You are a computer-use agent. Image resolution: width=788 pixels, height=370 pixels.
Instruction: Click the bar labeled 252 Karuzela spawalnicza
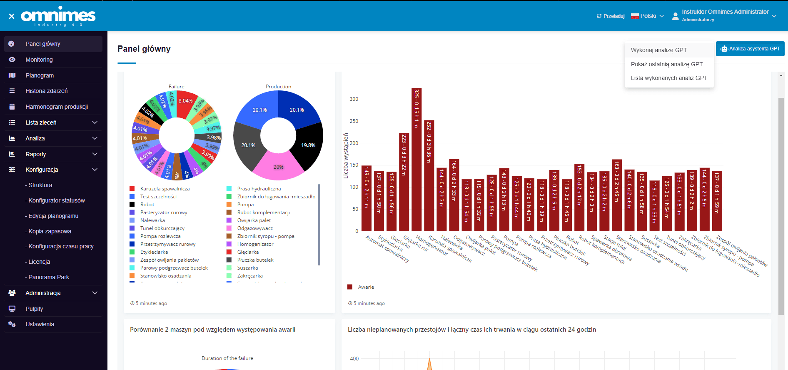429,175
